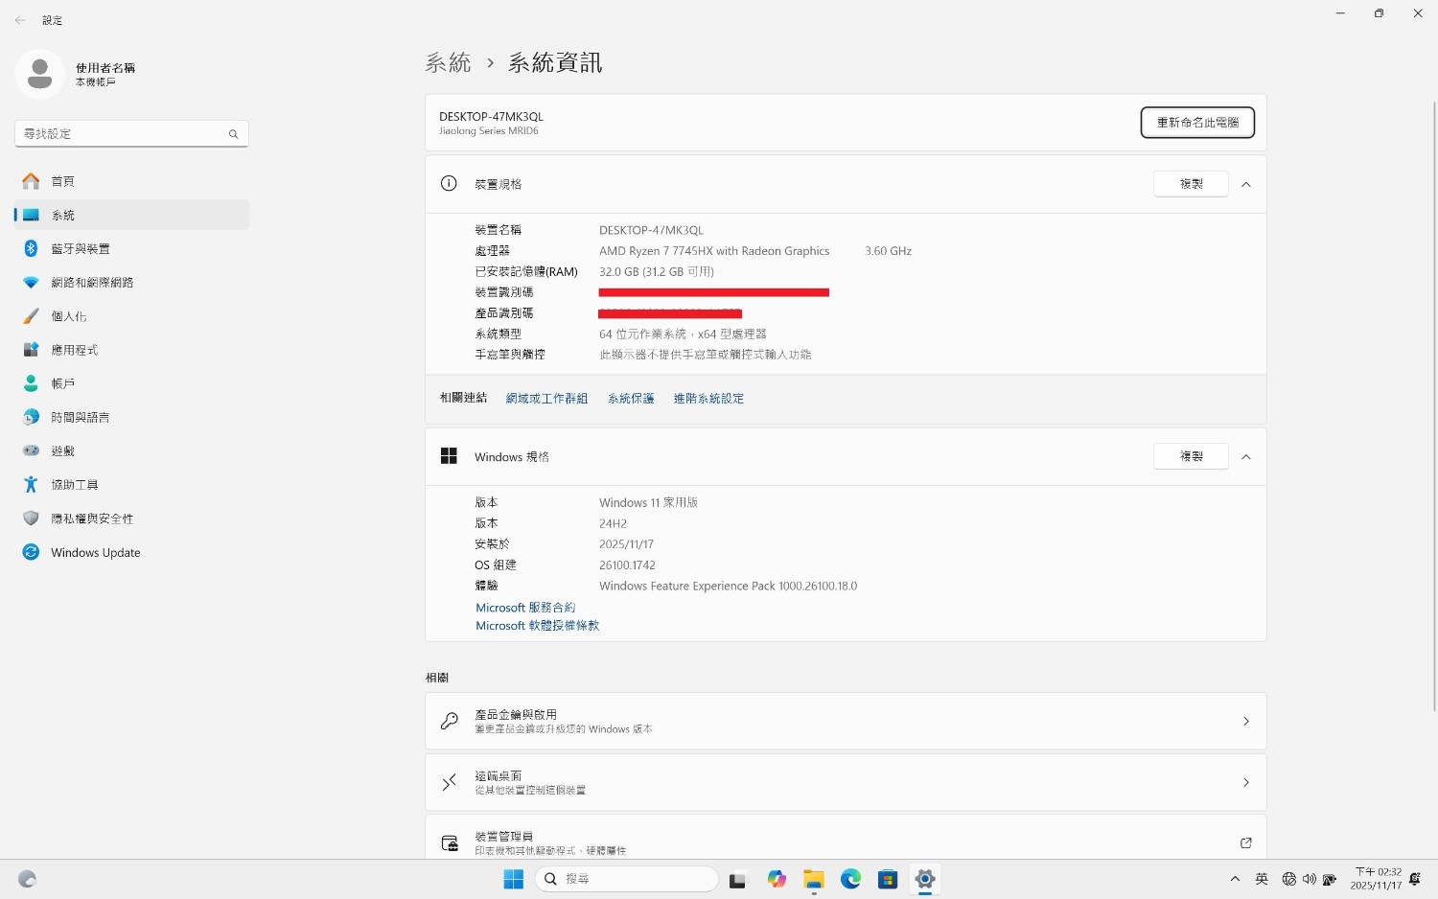Screen dimensions: 1438x899
Task: Click the back arrow in Settings header
Action: tap(20, 20)
